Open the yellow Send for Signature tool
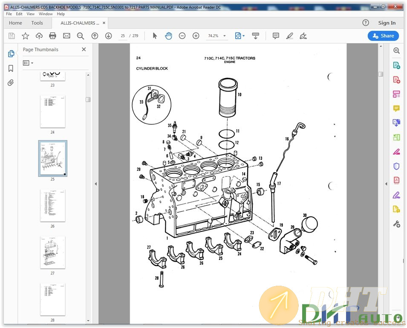407x328 pixels. (396, 209)
